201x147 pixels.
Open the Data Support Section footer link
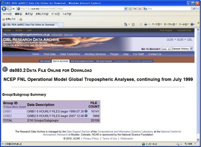(x=78, y=132)
